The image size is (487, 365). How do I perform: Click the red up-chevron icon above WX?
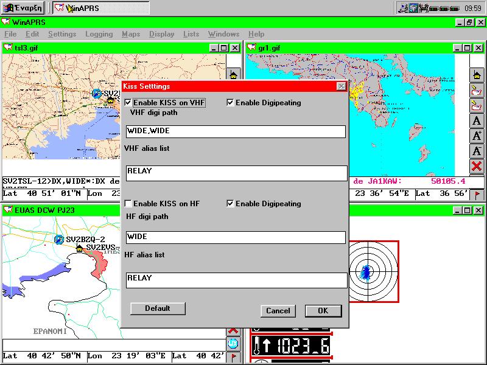coord(233,331)
